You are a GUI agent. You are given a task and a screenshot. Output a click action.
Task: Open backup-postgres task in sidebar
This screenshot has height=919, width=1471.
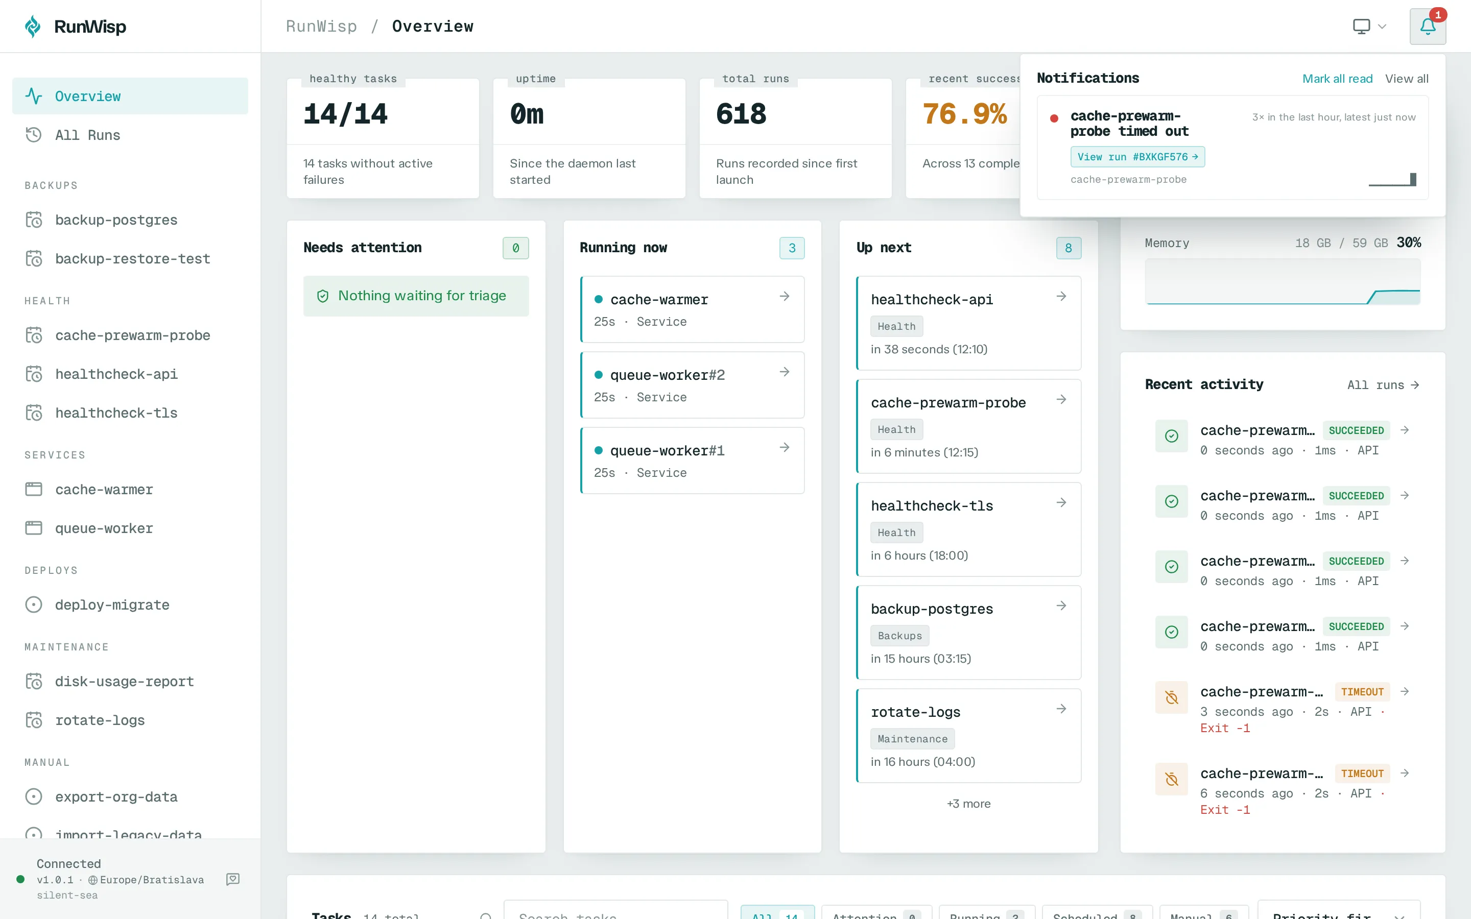pyautogui.click(x=130, y=220)
